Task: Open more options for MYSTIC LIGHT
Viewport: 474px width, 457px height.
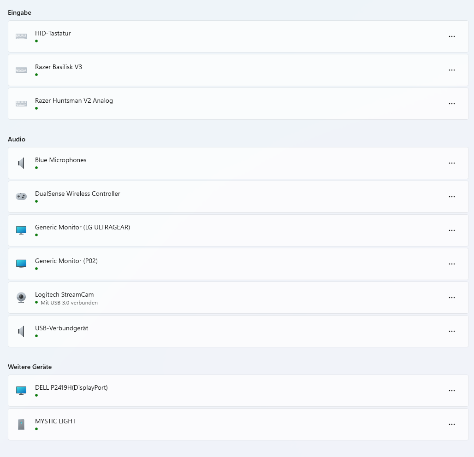Action: [x=451, y=424]
